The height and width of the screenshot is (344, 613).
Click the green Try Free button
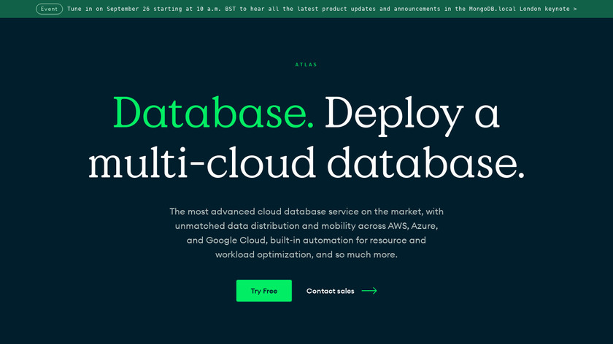[x=264, y=291]
